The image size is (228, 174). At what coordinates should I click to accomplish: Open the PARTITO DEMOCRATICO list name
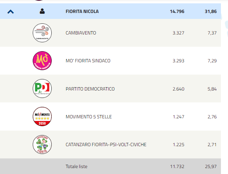90,89
